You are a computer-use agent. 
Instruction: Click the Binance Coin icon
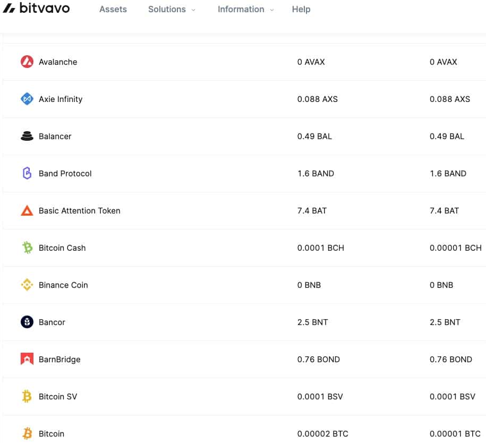(x=27, y=285)
